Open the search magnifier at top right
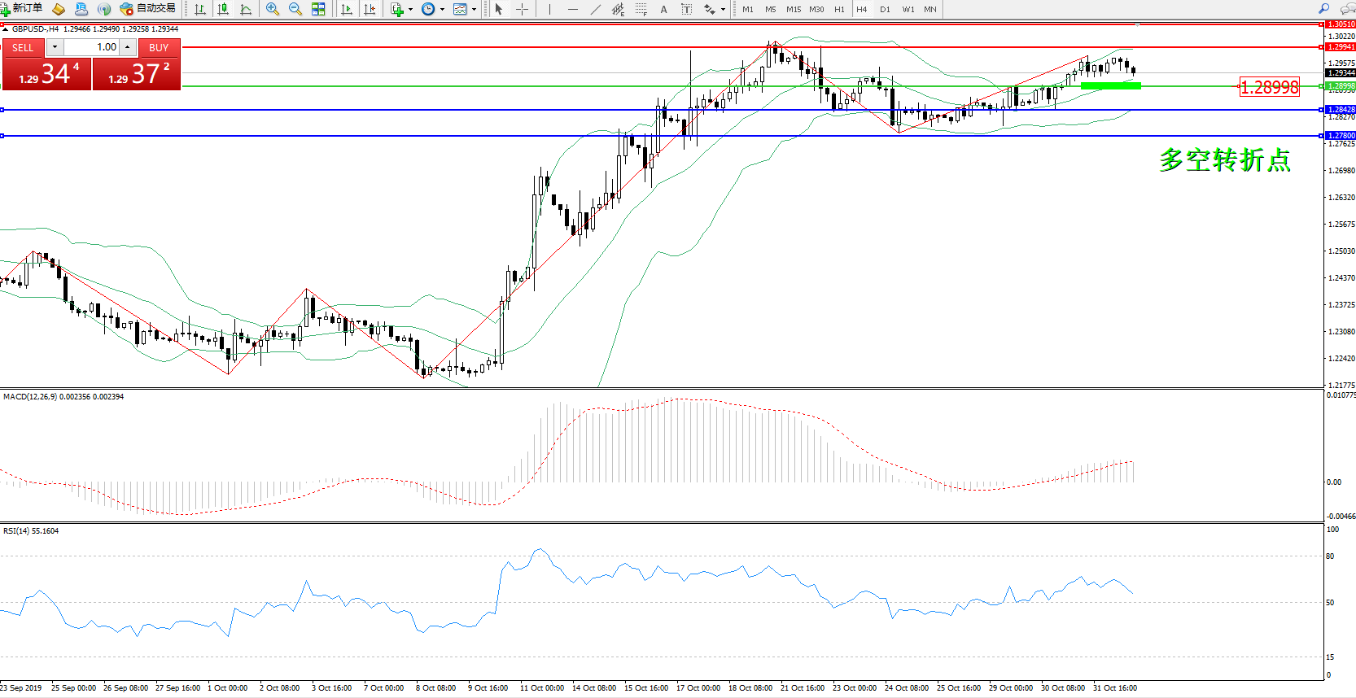This screenshot has height=698, width=1356. pos(1324,9)
